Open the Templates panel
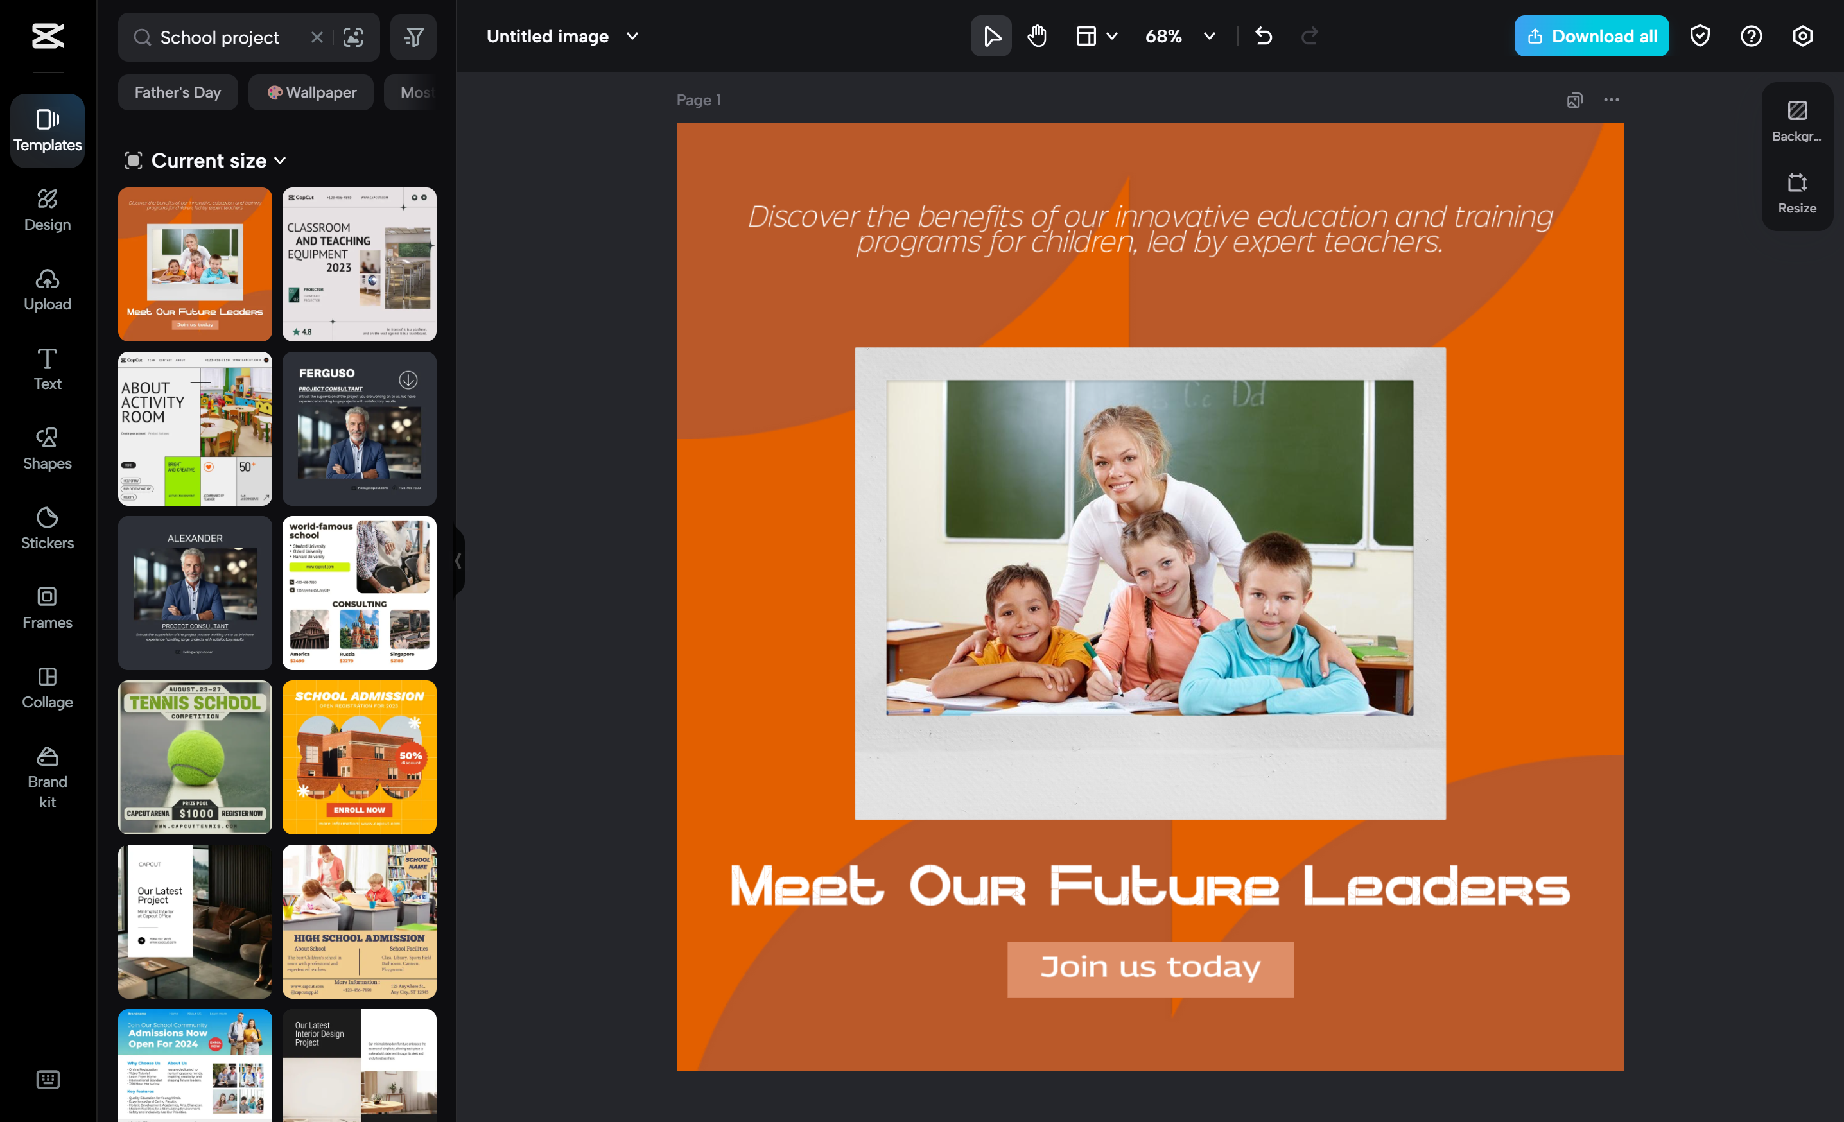 coord(47,130)
